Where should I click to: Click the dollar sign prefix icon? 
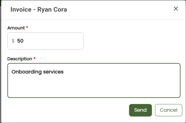[13, 41]
